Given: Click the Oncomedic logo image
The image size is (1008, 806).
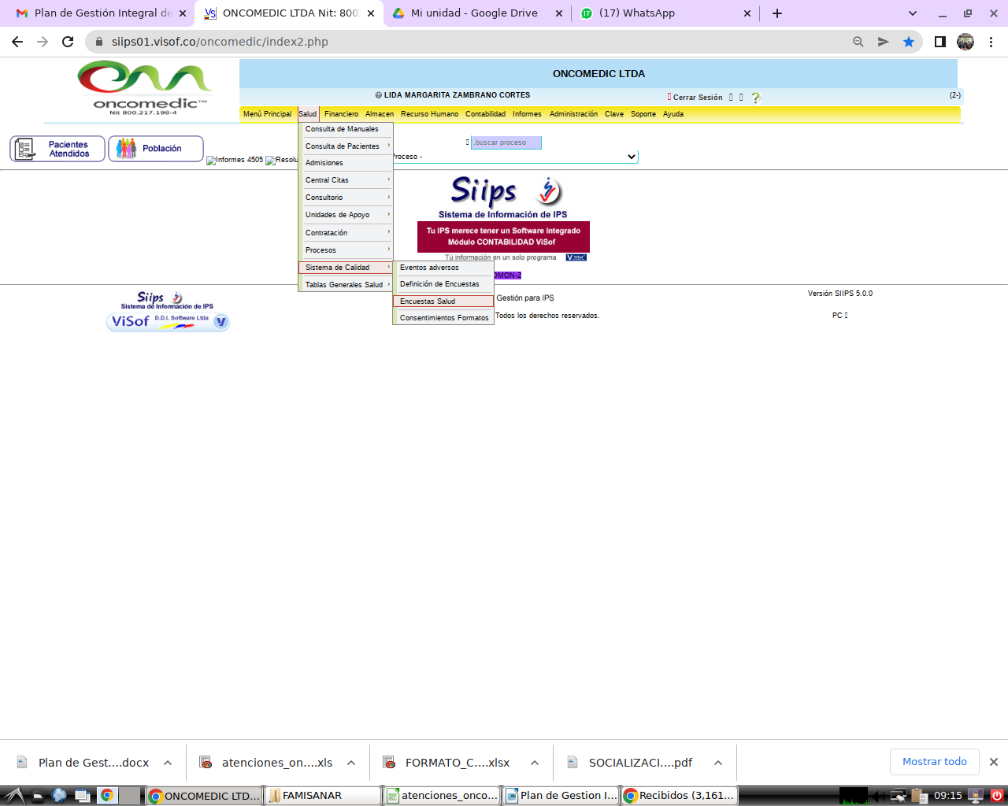Looking at the screenshot, I should 145,88.
